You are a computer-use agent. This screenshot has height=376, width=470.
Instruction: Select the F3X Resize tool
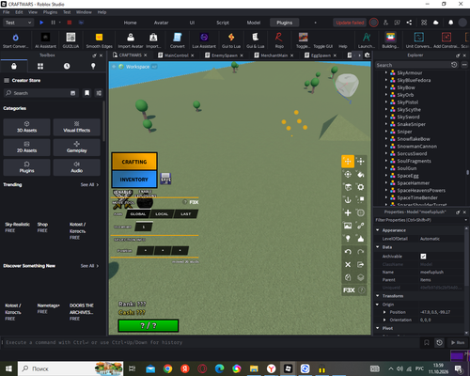pyautogui.click(x=361, y=162)
